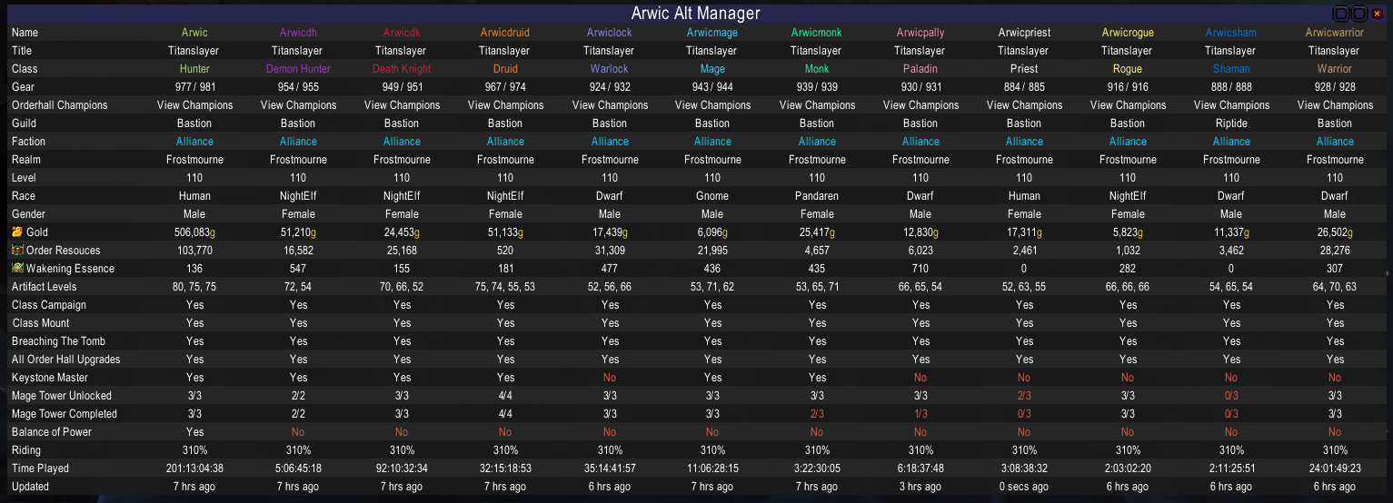Open View Champions under Arwicdruid
This screenshot has height=503, width=1393.
coord(505,105)
